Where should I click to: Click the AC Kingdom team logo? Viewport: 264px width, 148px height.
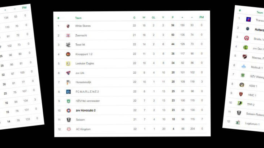69,129
